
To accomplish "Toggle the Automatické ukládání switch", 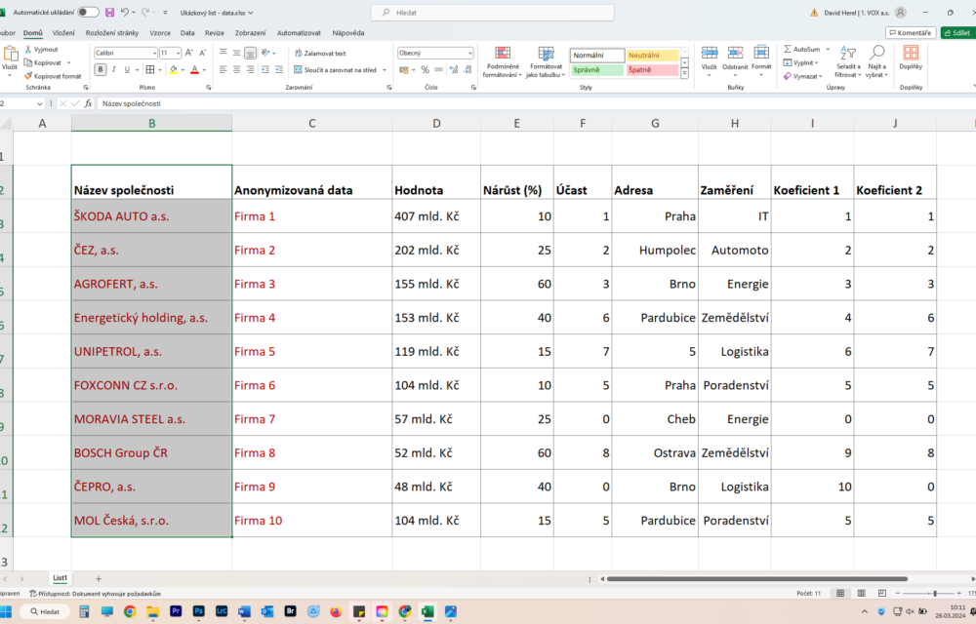I will point(88,12).
